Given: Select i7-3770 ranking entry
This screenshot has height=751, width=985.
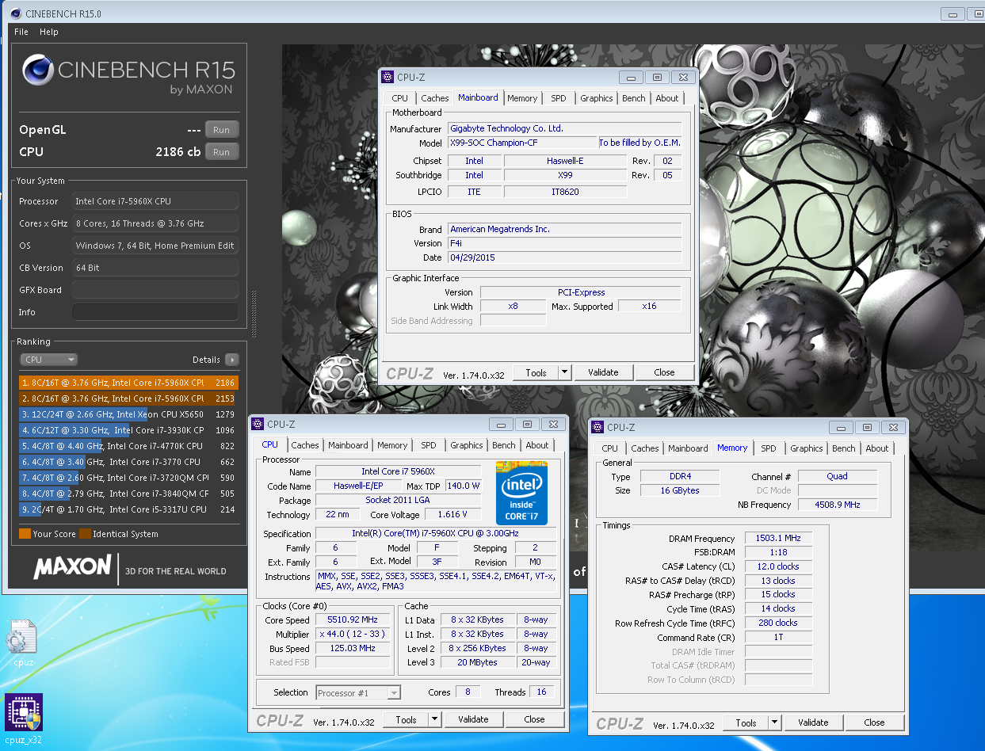Looking at the screenshot, I should pos(128,462).
